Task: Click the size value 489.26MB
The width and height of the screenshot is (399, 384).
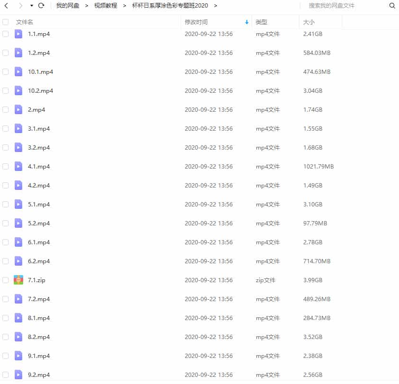Action: [x=317, y=299]
